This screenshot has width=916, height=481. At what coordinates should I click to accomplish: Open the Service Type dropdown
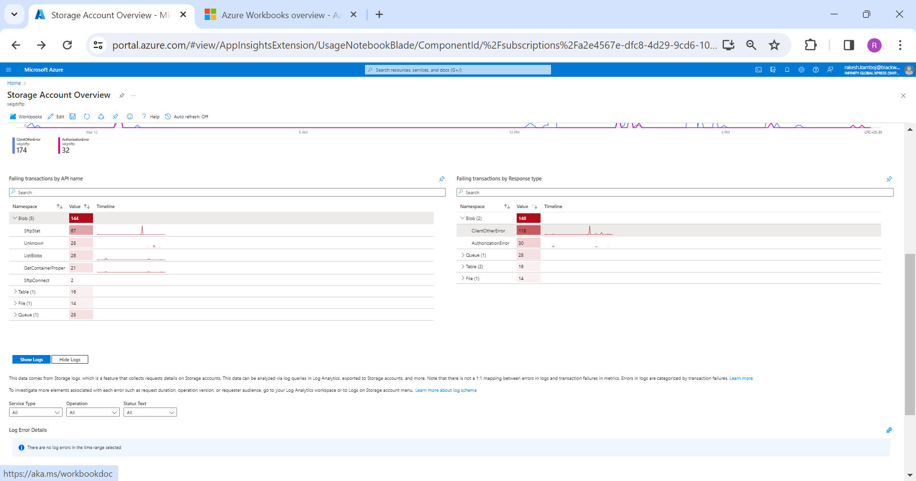(35, 412)
